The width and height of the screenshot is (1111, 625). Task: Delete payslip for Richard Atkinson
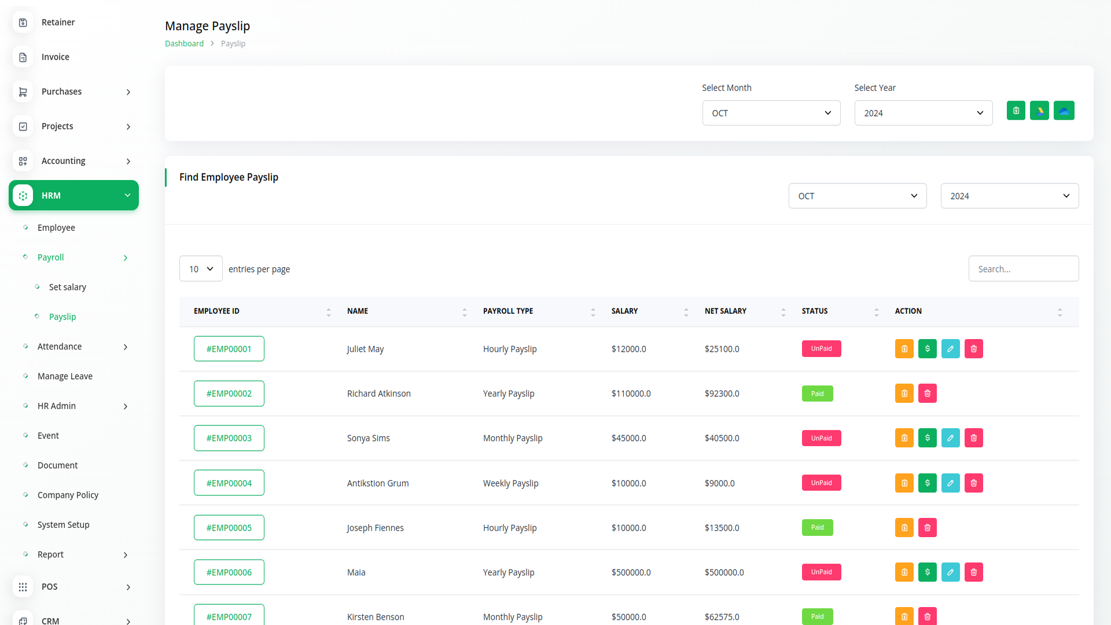[x=928, y=394]
